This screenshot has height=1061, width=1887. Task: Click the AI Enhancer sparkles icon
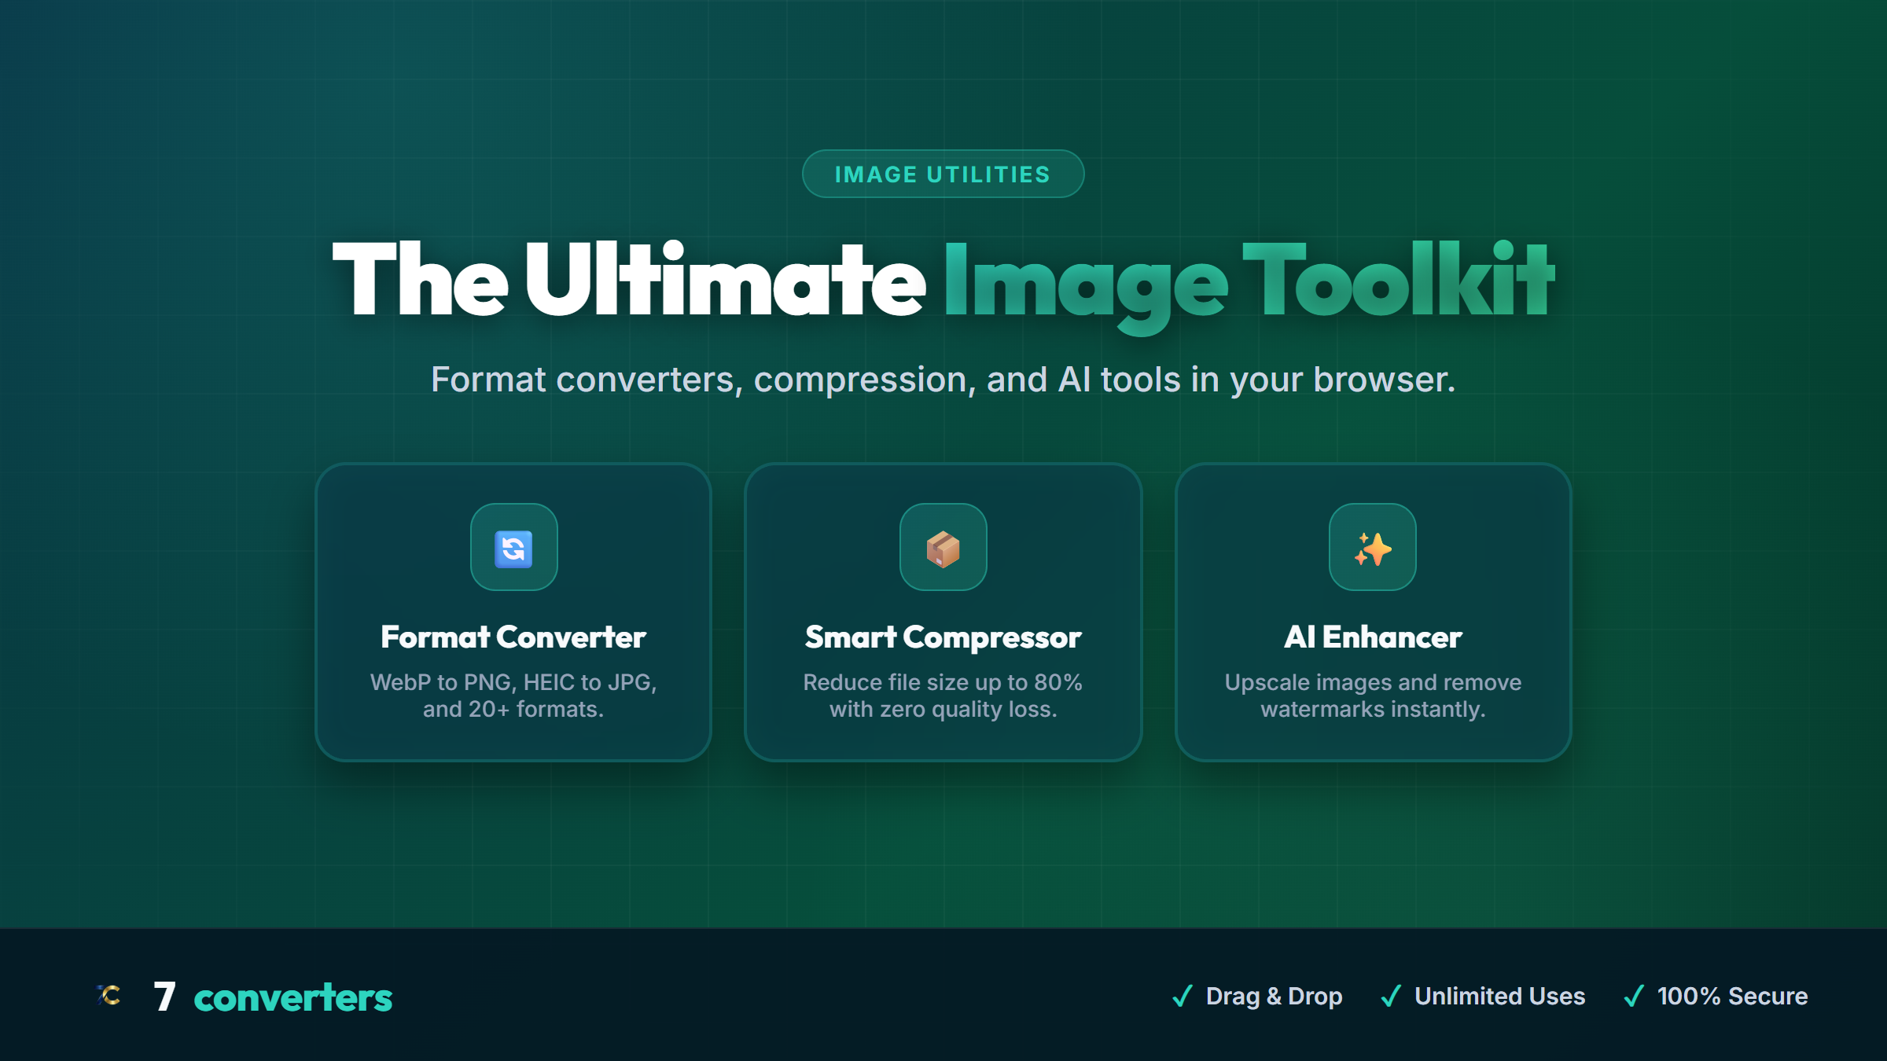1373,548
